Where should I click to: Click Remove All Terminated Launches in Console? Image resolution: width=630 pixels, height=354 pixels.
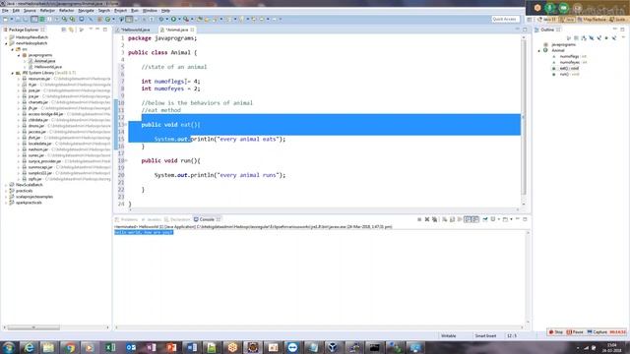[434, 219]
